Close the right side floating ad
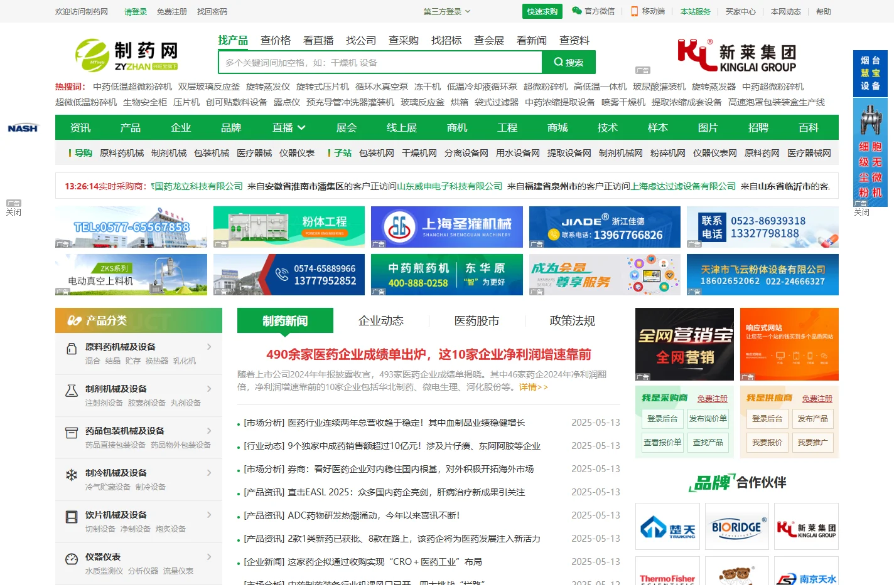 [862, 212]
